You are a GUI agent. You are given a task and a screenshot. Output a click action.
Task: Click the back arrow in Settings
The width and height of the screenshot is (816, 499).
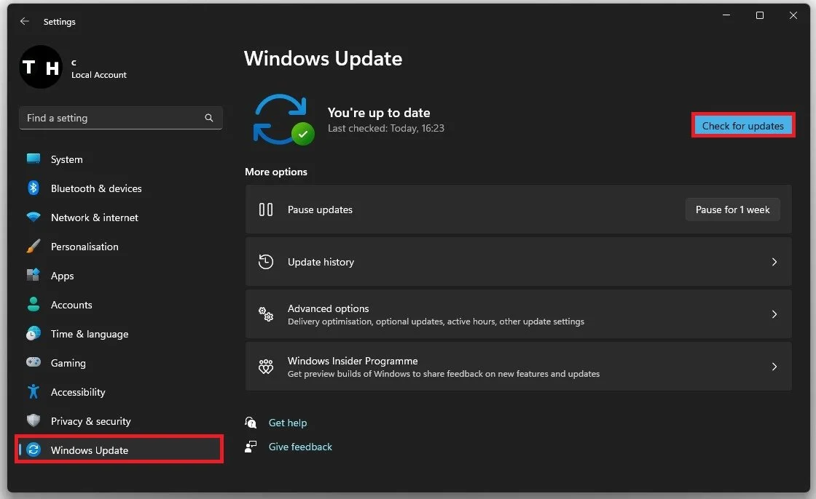tap(25, 21)
